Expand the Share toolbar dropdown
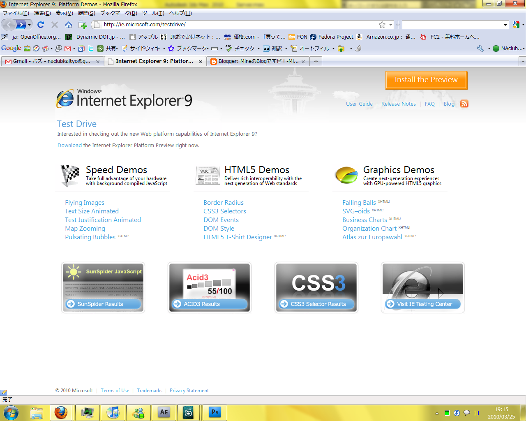The image size is (526, 421). 117,49
